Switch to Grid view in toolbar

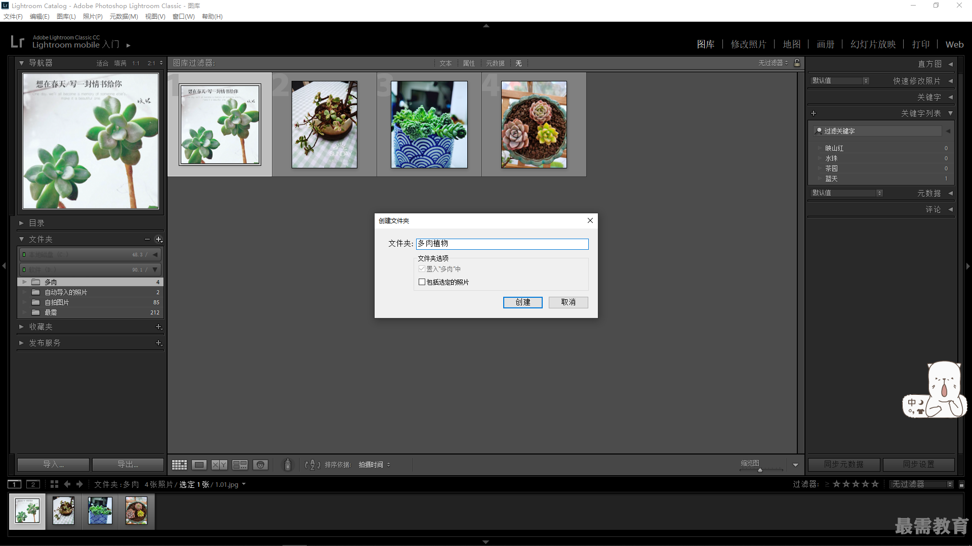tap(179, 465)
